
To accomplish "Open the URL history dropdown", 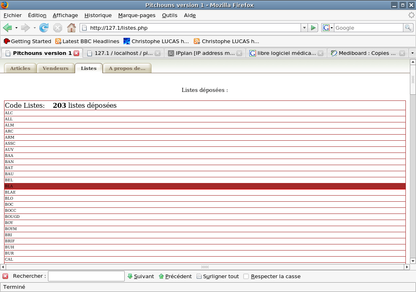I will [304, 28].
